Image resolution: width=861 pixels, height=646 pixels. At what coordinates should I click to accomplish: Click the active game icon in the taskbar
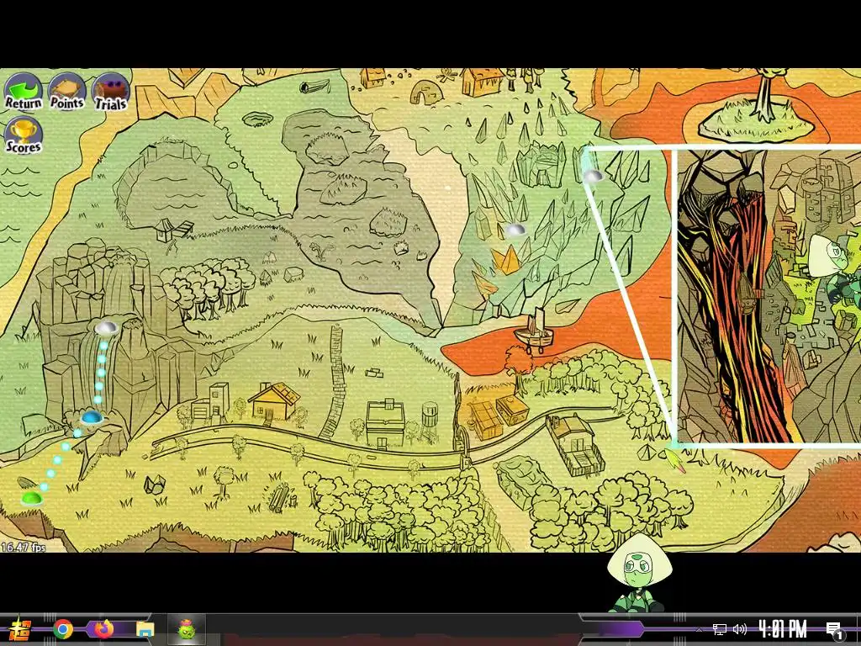pyautogui.click(x=187, y=629)
